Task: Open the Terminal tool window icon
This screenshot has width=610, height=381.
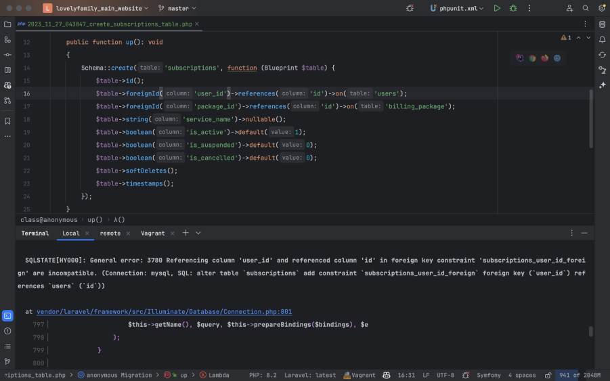Action: (7, 315)
